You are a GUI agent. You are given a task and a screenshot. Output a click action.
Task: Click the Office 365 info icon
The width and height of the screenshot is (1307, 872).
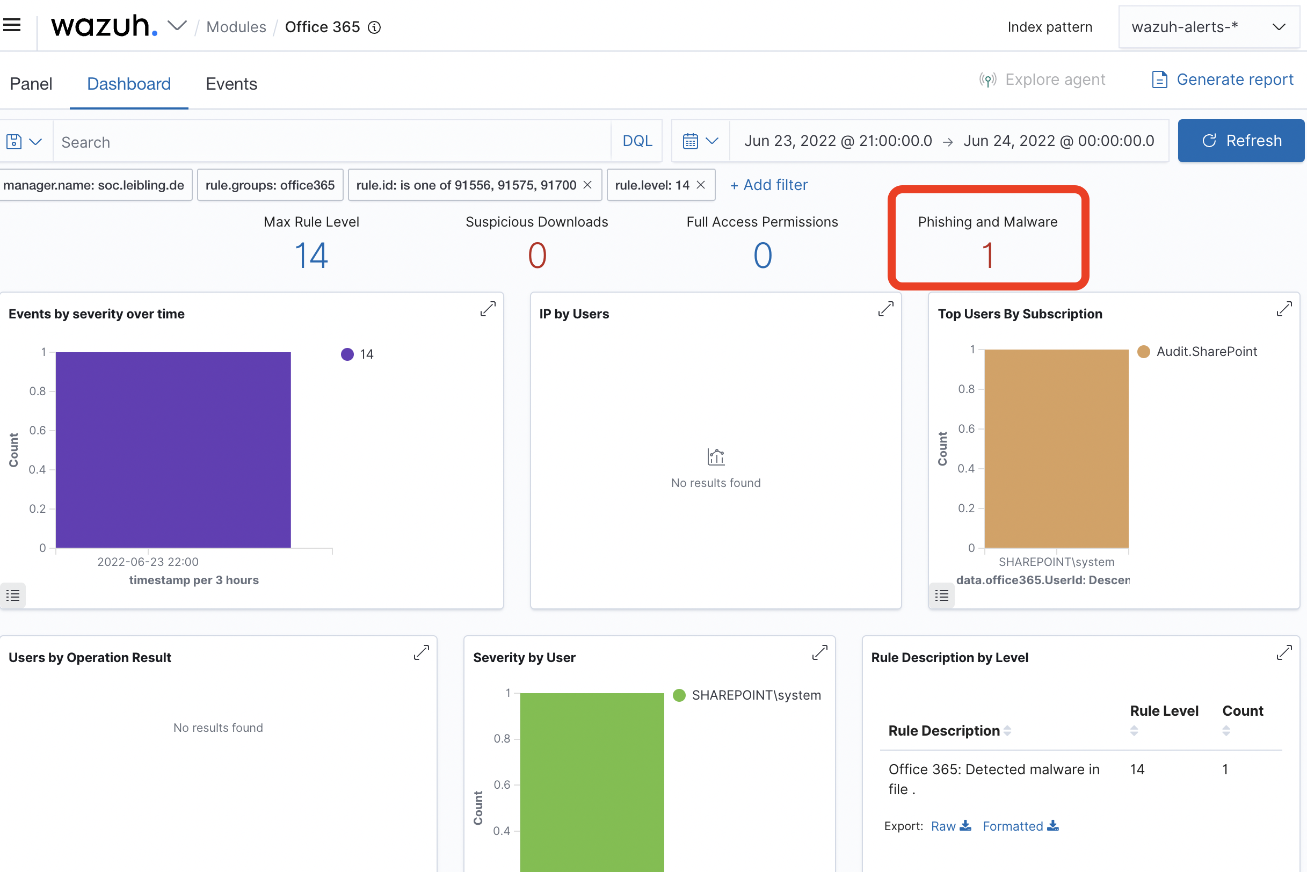pyautogui.click(x=375, y=27)
